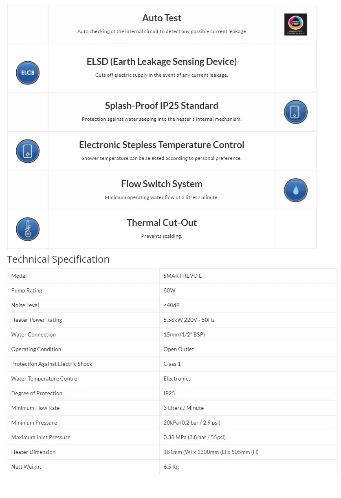341x498 pixels.
Task: Click the 6.5 Kg nett weight value
Action: click(171, 467)
